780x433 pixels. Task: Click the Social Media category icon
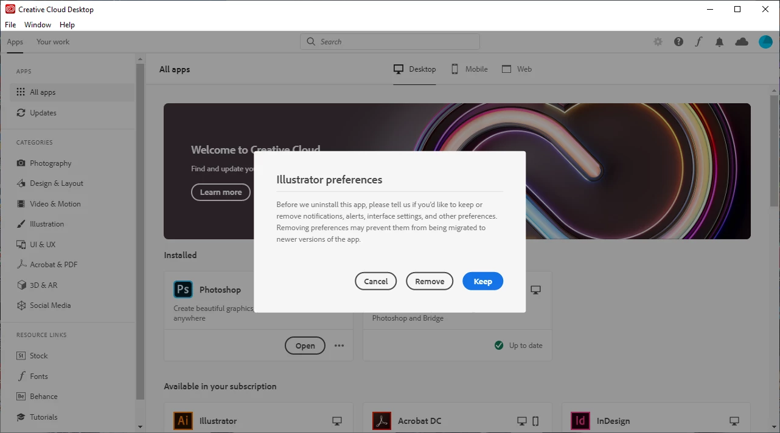(x=21, y=305)
